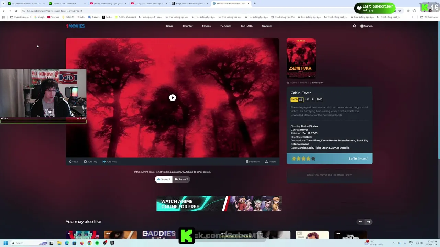Open Top IMDb page

click(246, 26)
